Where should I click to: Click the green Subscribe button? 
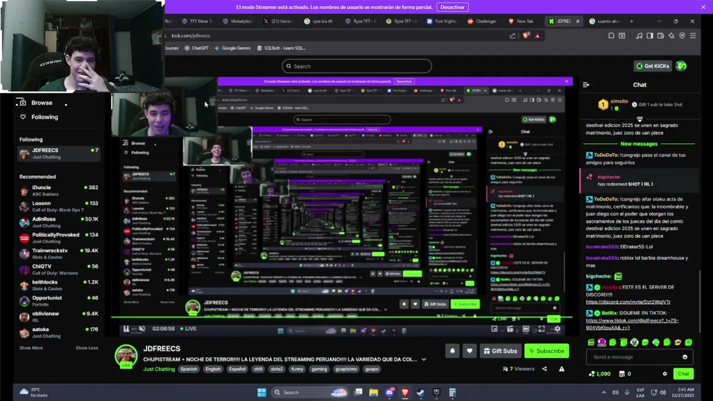(x=546, y=351)
